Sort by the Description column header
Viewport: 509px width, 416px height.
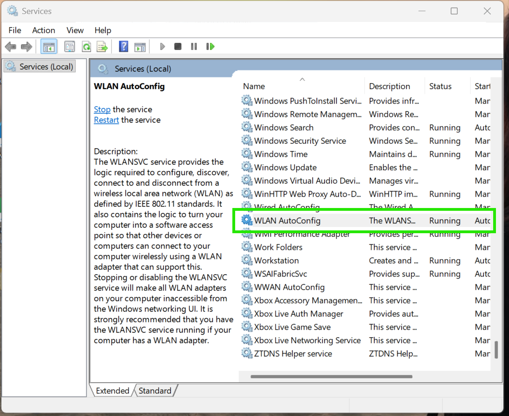pos(390,86)
